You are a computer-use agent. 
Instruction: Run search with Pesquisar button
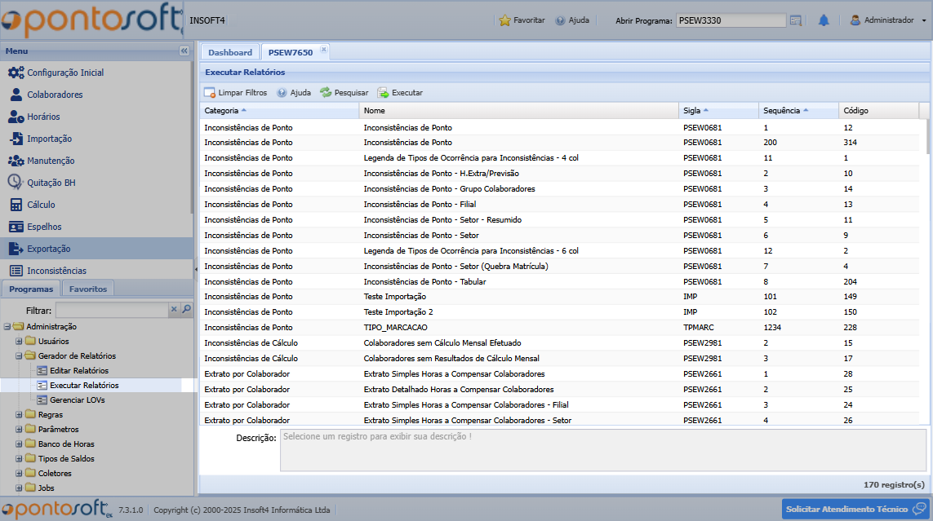344,93
